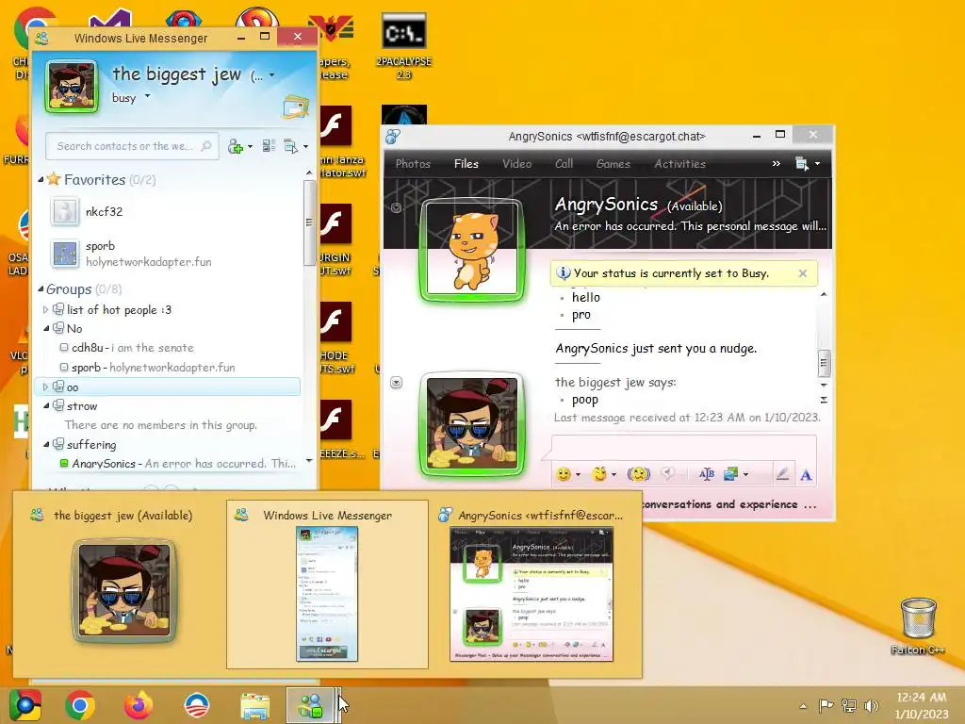
Task: Open the Photos tab in chat window
Action: [x=413, y=164]
